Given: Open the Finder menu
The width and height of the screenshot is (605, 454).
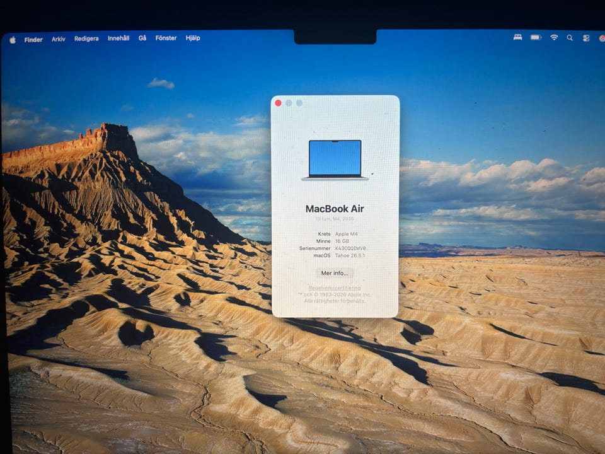Looking at the screenshot, I should [33, 39].
